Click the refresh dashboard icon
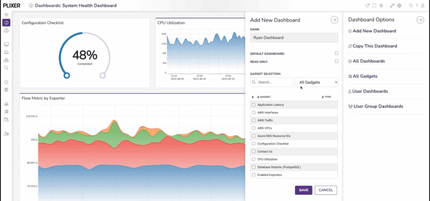 (367, 5)
